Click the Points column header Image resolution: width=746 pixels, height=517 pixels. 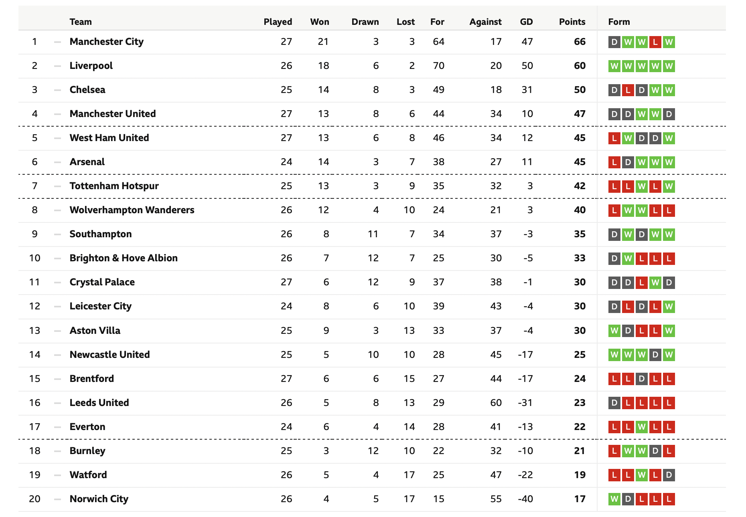tap(572, 22)
